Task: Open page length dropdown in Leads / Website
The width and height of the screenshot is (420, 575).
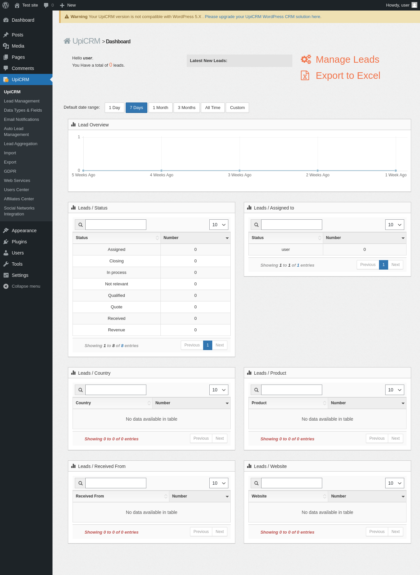Action: [395, 483]
